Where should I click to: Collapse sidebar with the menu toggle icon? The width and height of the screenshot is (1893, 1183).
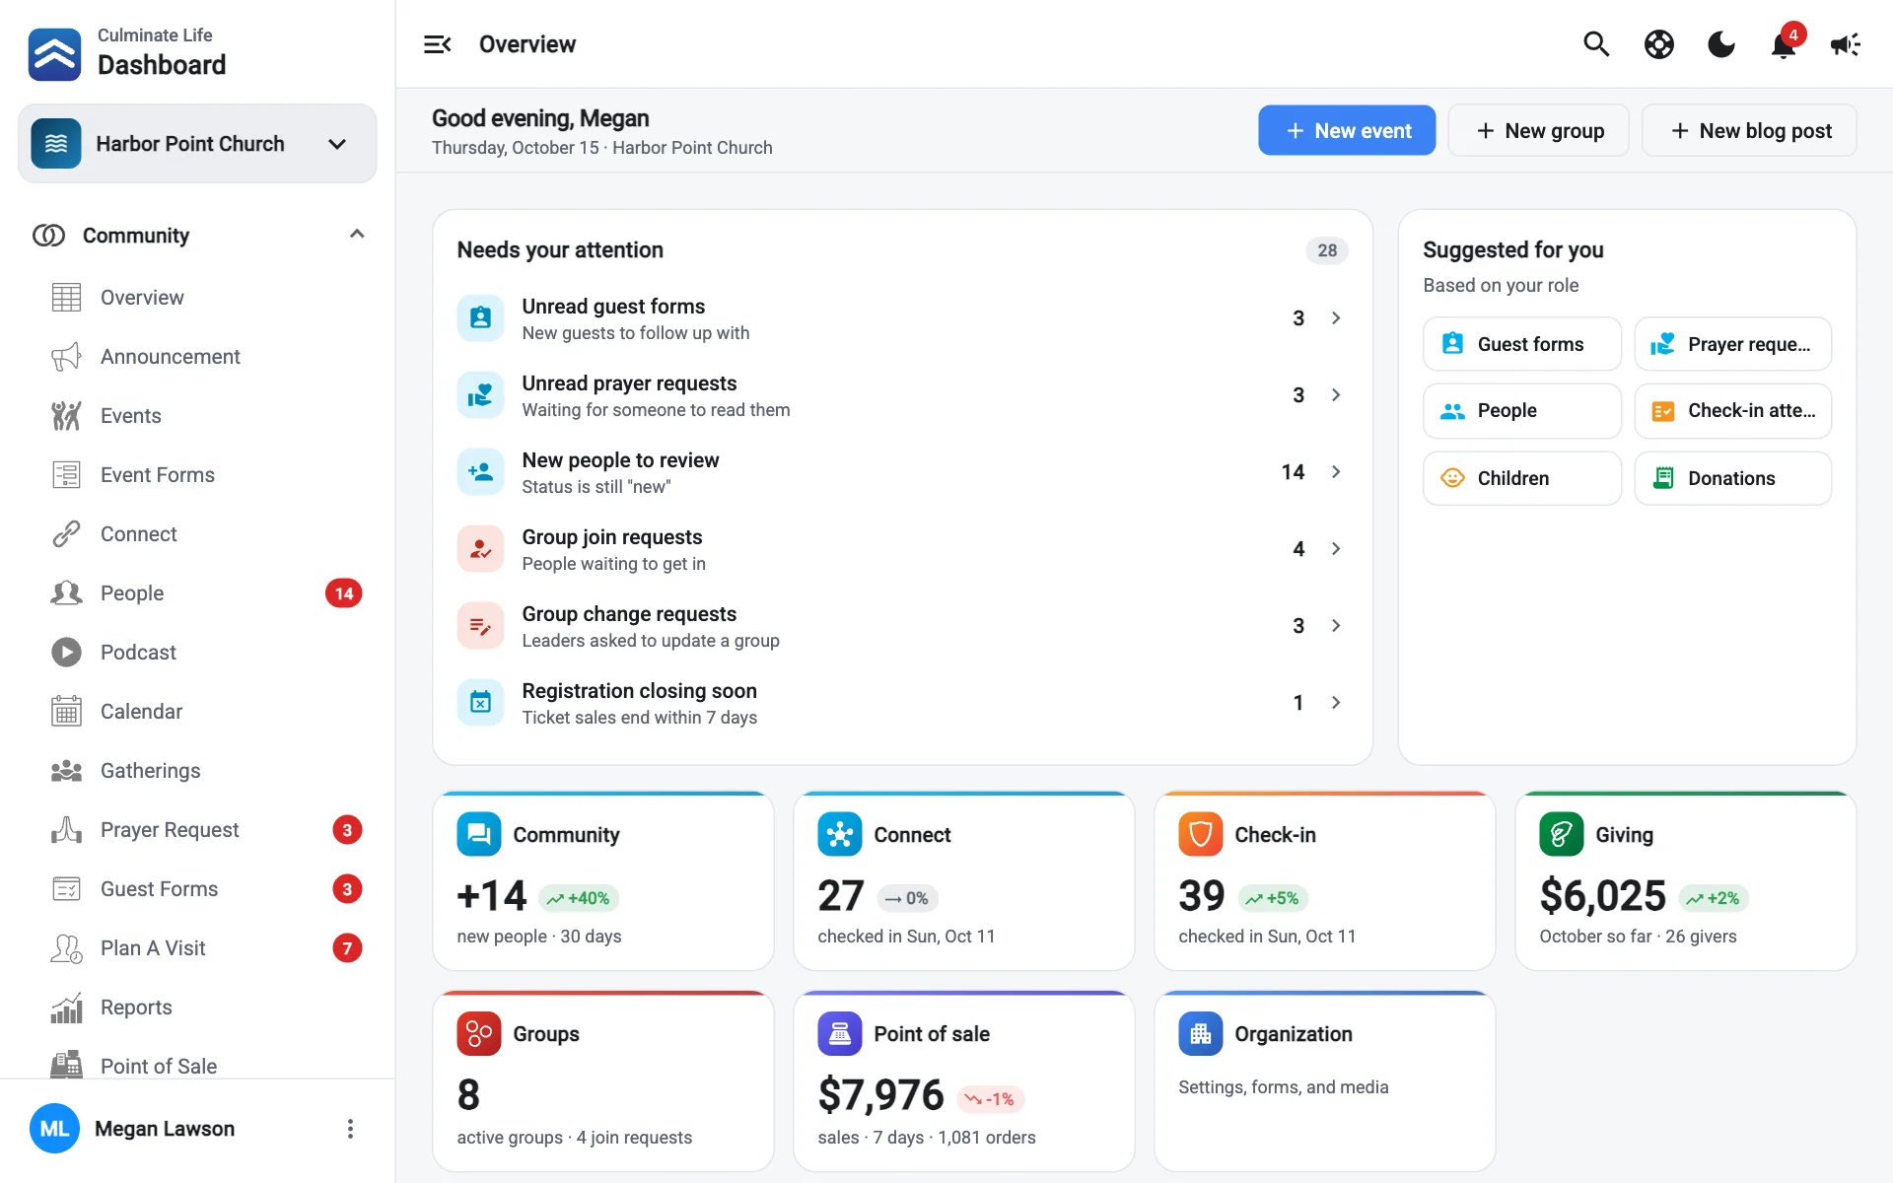click(x=438, y=44)
